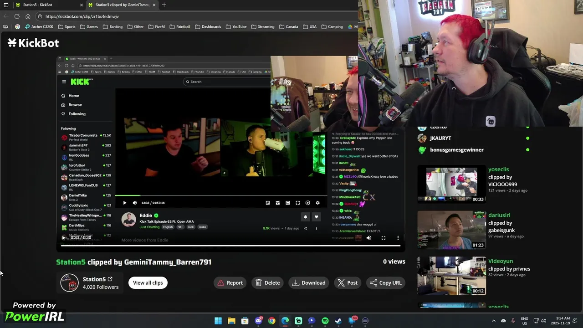
Task: Click the microphone tray icon
Action: point(513,321)
